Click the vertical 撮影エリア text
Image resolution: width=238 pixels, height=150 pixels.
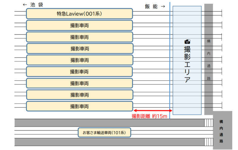pyautogui.click(x=187, y=64)
